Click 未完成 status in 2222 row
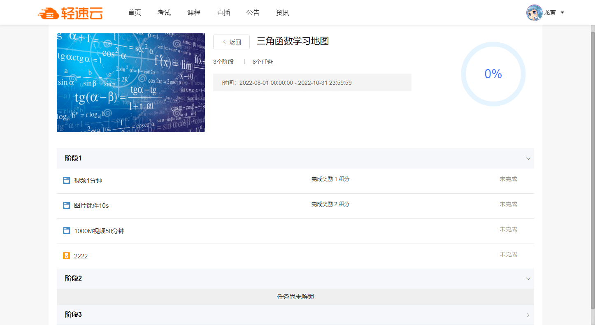This screenshot has height=325, width=595. tap(508, 255)
